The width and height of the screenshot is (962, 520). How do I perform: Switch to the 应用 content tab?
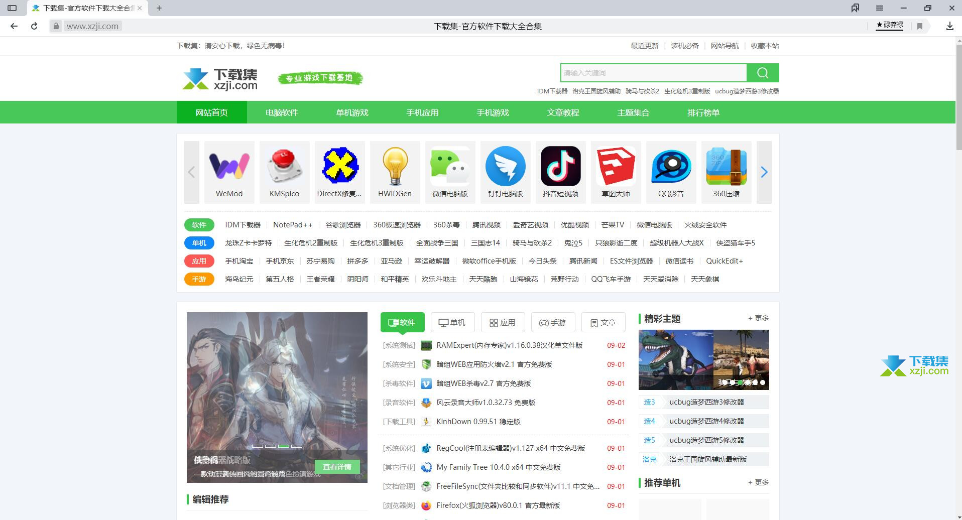pos(503,322)
